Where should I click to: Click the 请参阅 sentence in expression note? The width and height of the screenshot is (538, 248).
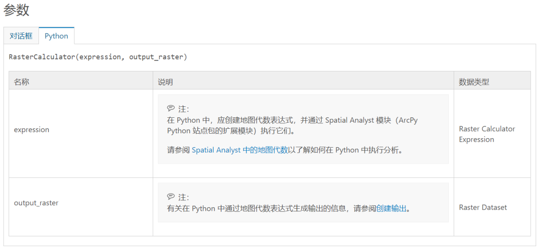284,151
